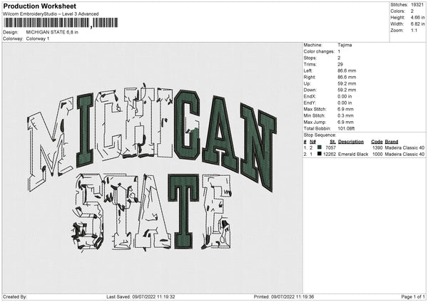Click the N# column header
Image resolution: width=428 pixels, height=302 pixels.
(313, 142)
